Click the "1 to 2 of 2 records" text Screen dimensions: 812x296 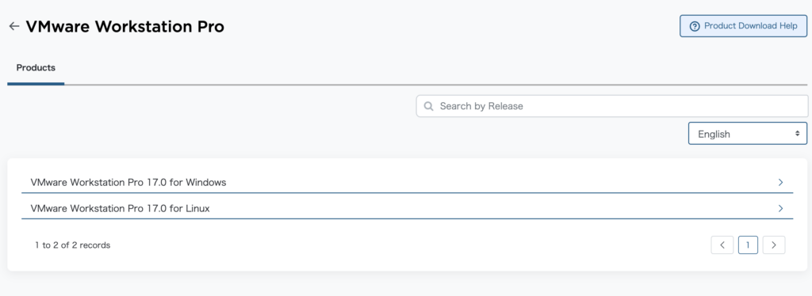72,245
